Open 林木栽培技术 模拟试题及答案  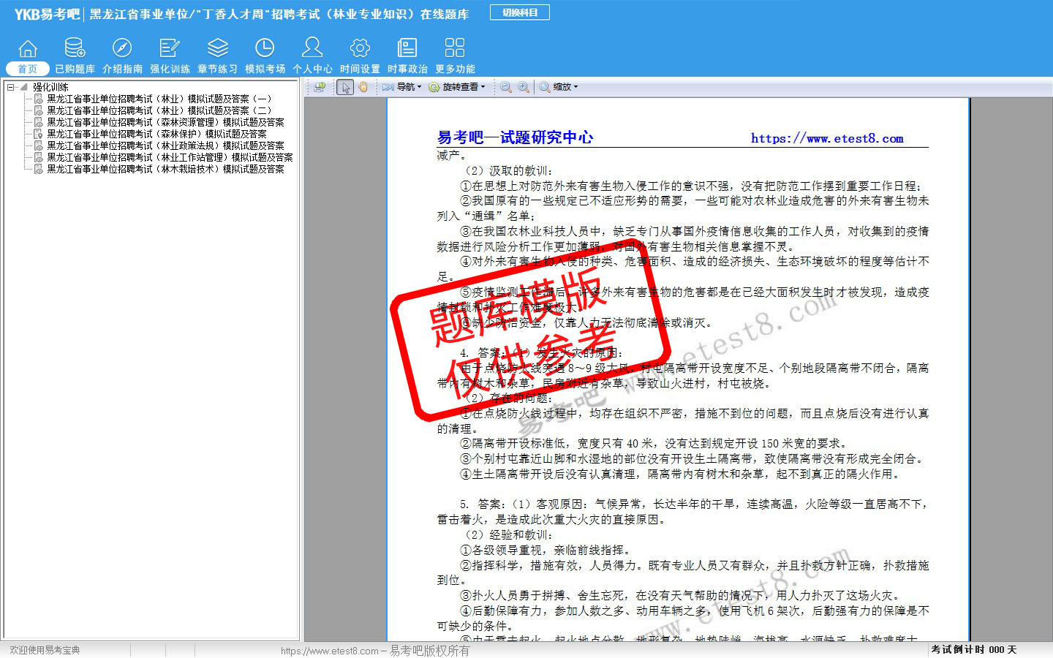[165, 169]
